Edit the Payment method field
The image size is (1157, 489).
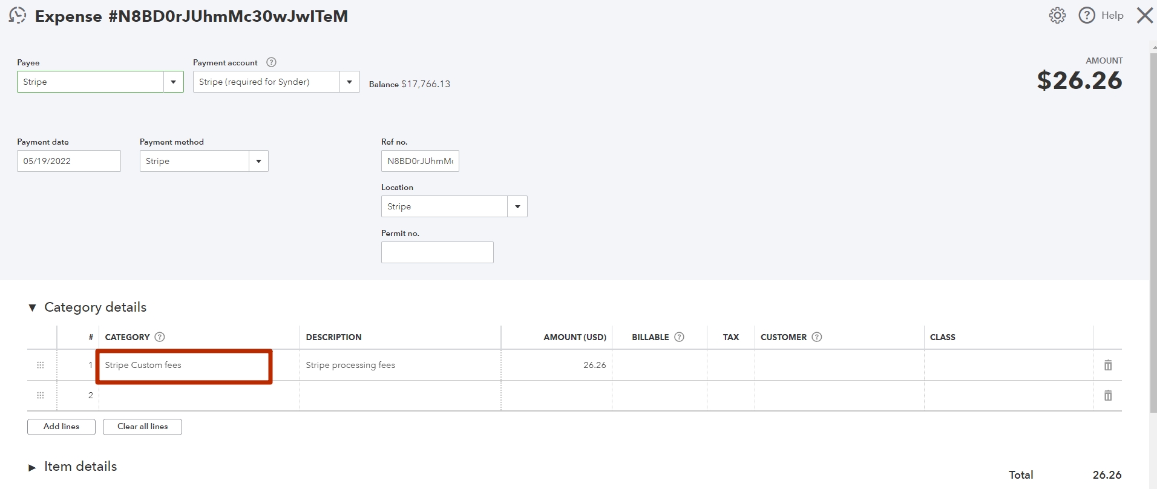tap(194, 161)
